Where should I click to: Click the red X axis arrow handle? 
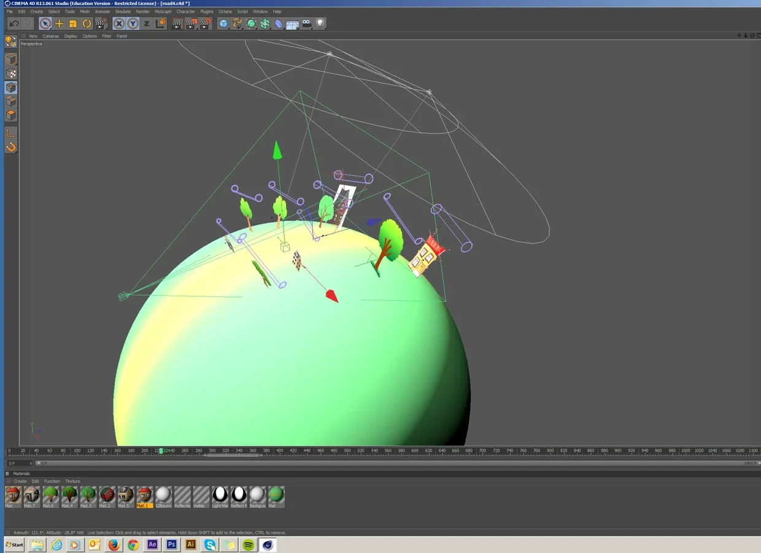click(x=332, y=296)
